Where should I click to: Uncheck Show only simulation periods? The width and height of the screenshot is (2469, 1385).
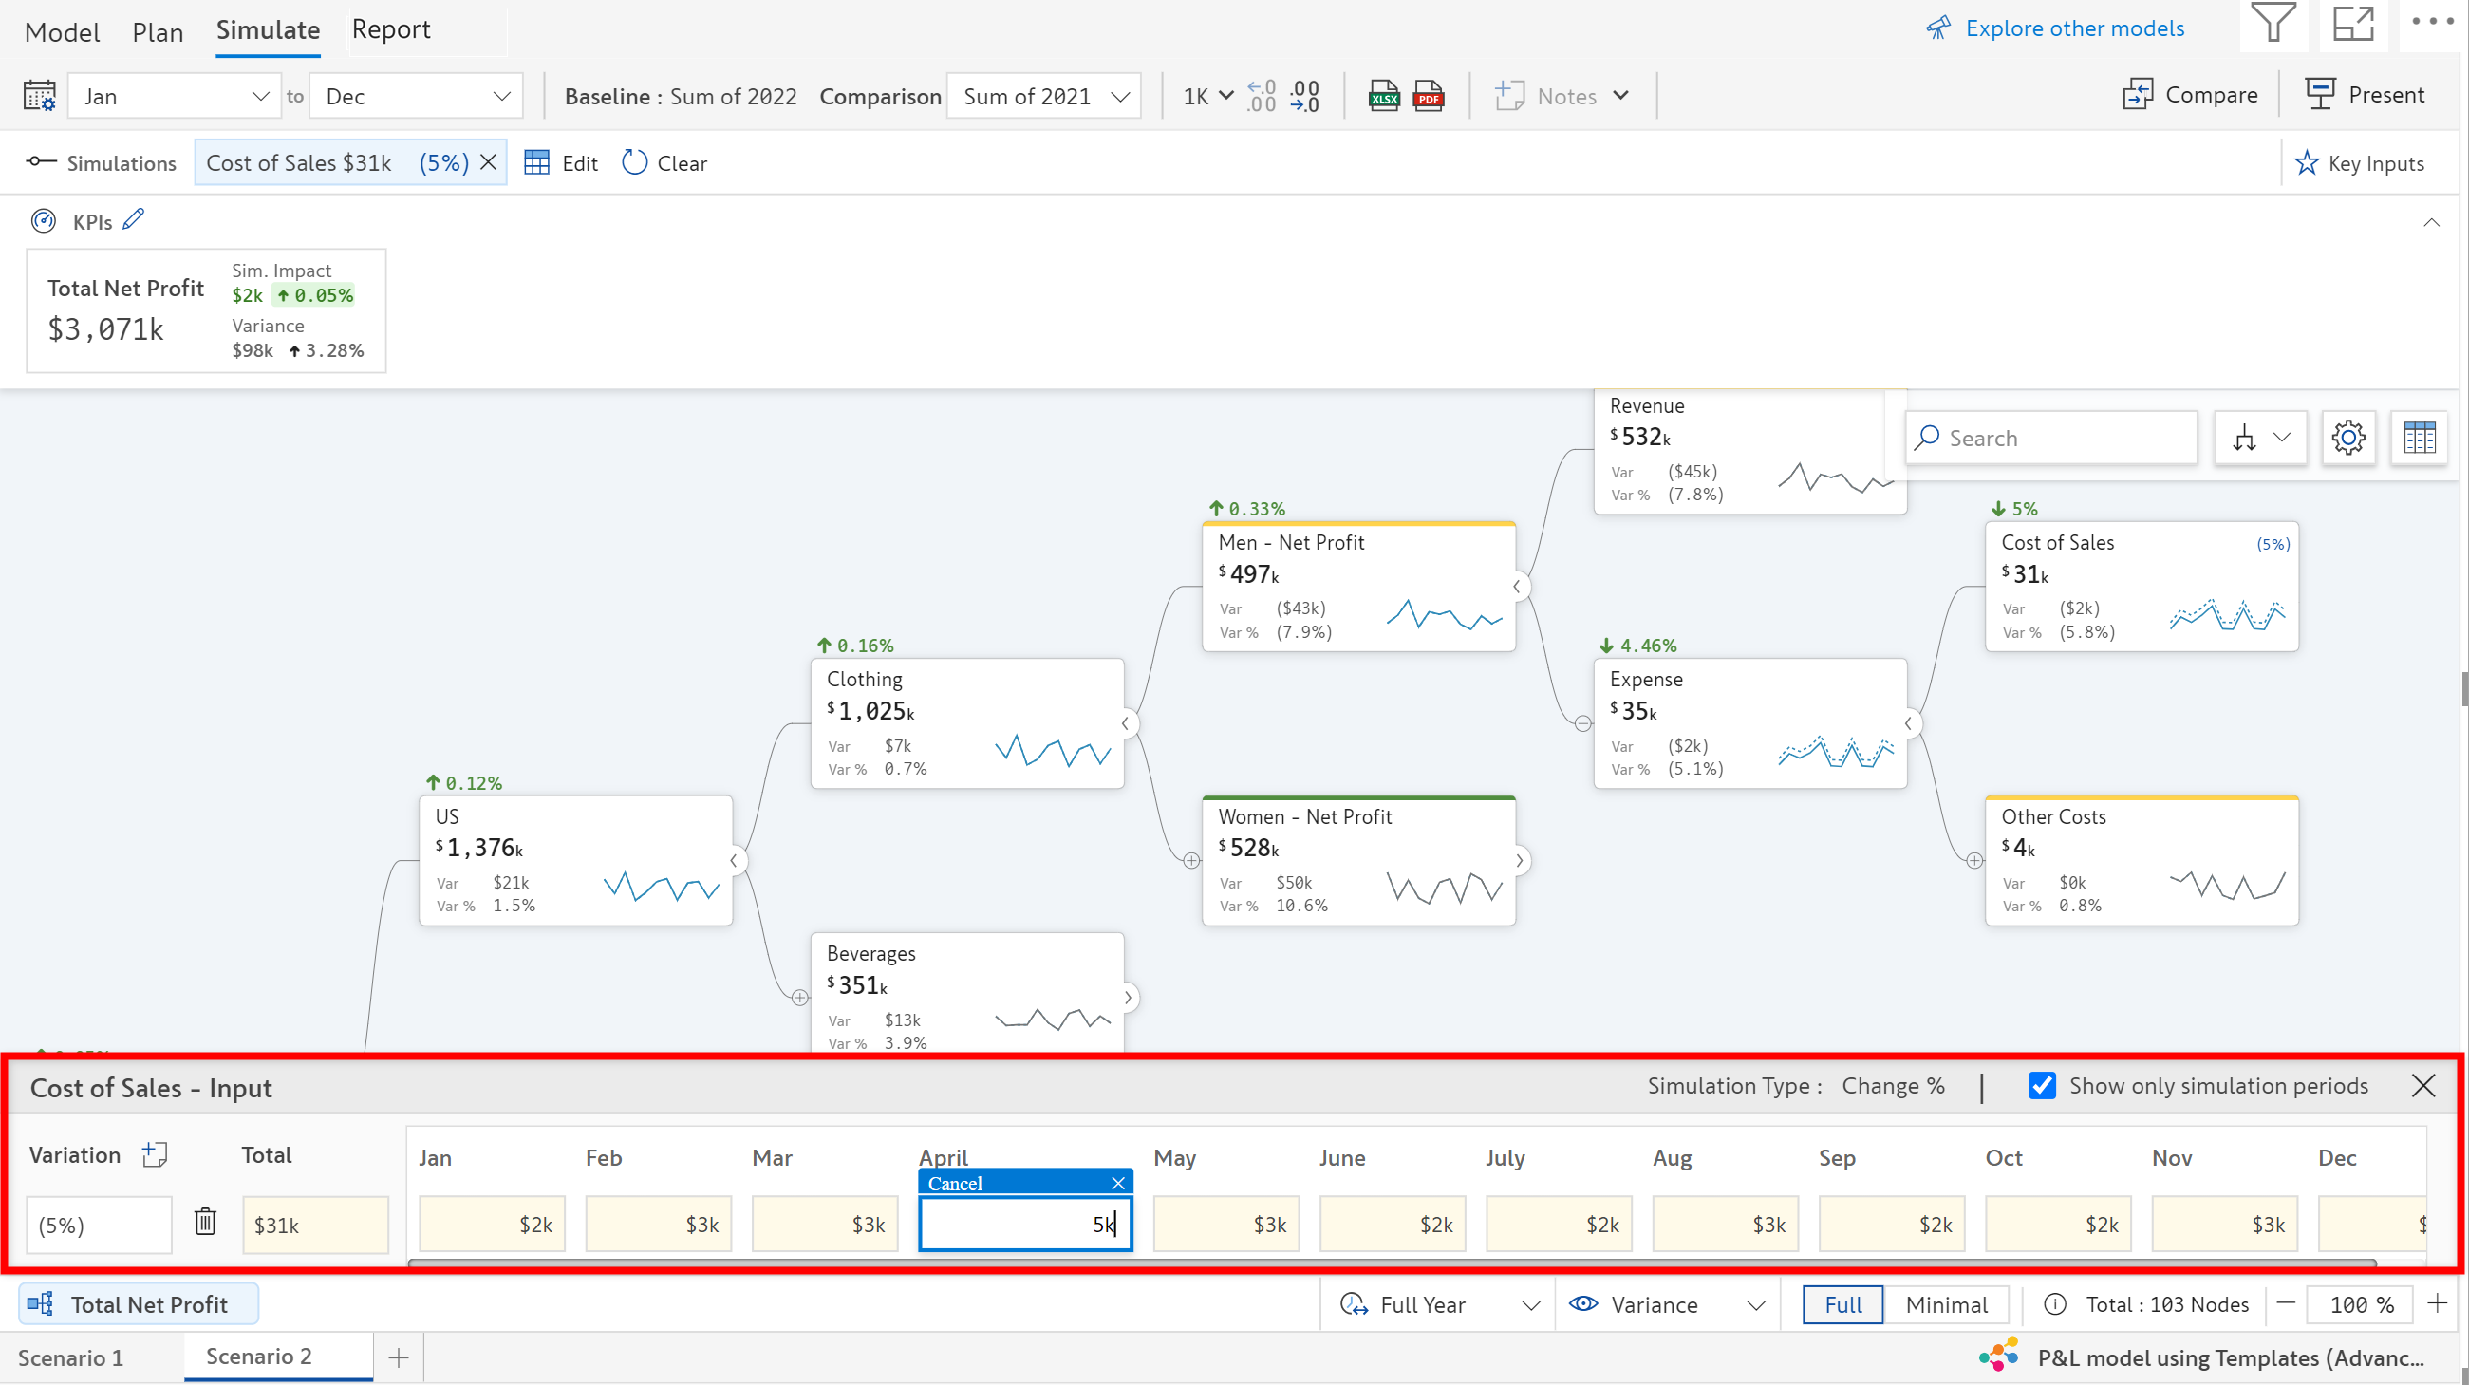[2042, 1085]
